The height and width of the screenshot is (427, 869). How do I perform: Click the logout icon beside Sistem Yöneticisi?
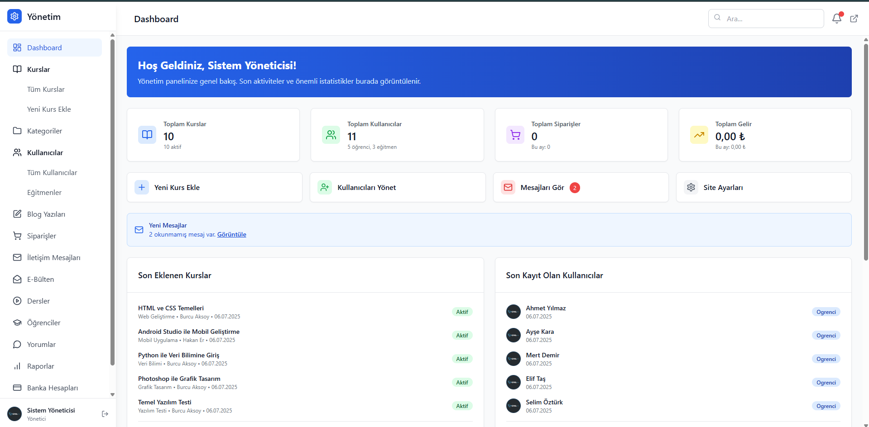click(105, 414)
